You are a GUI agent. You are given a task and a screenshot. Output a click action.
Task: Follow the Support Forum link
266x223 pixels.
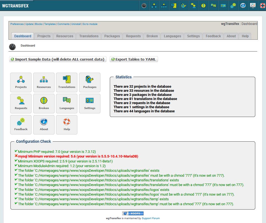[151, 218]
